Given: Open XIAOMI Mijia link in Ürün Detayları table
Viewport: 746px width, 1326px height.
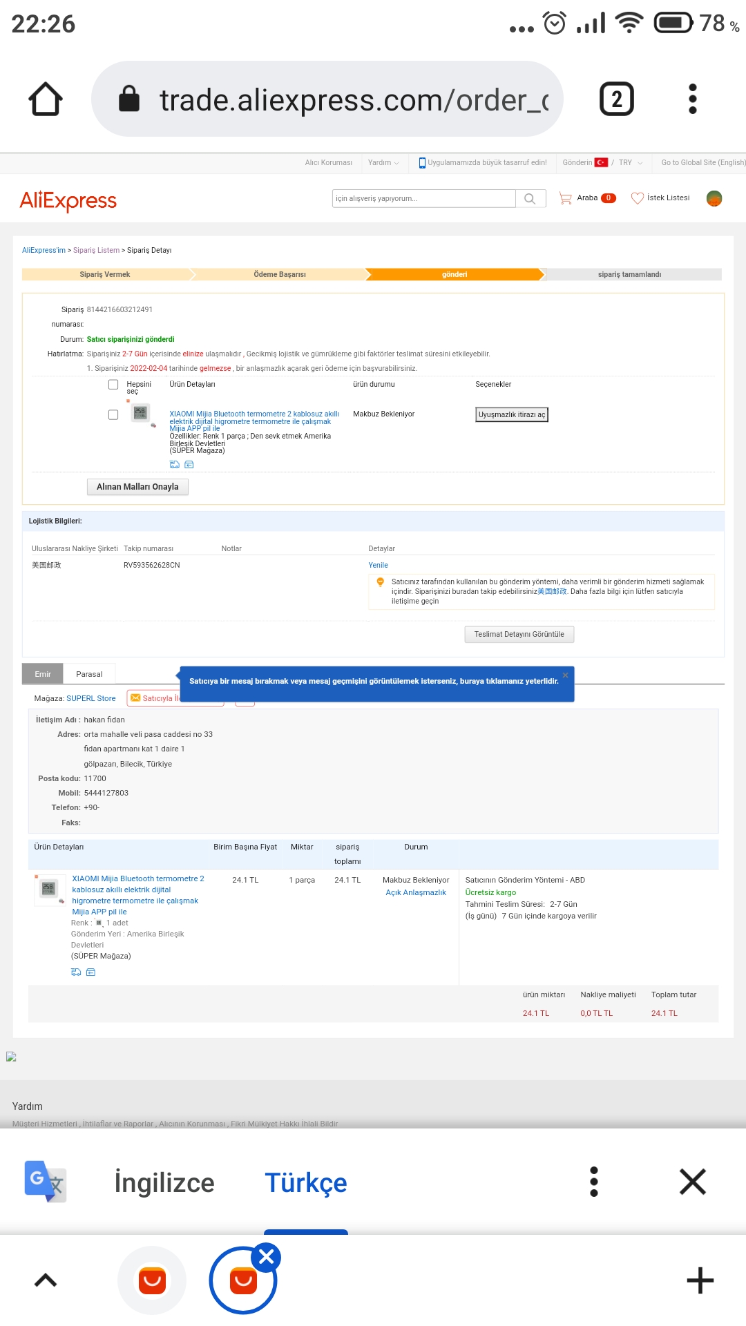Looking at the screenshot, I should click(x=138, y=895).
